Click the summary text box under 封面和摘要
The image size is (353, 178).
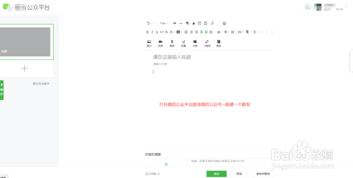(232, 163)
